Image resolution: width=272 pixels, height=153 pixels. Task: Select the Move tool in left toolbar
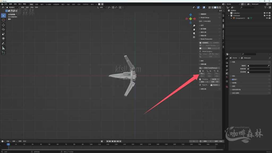click(3, 25)
